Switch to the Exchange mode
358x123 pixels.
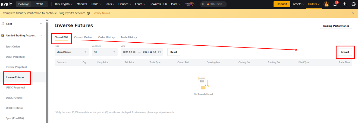point(24,4)
